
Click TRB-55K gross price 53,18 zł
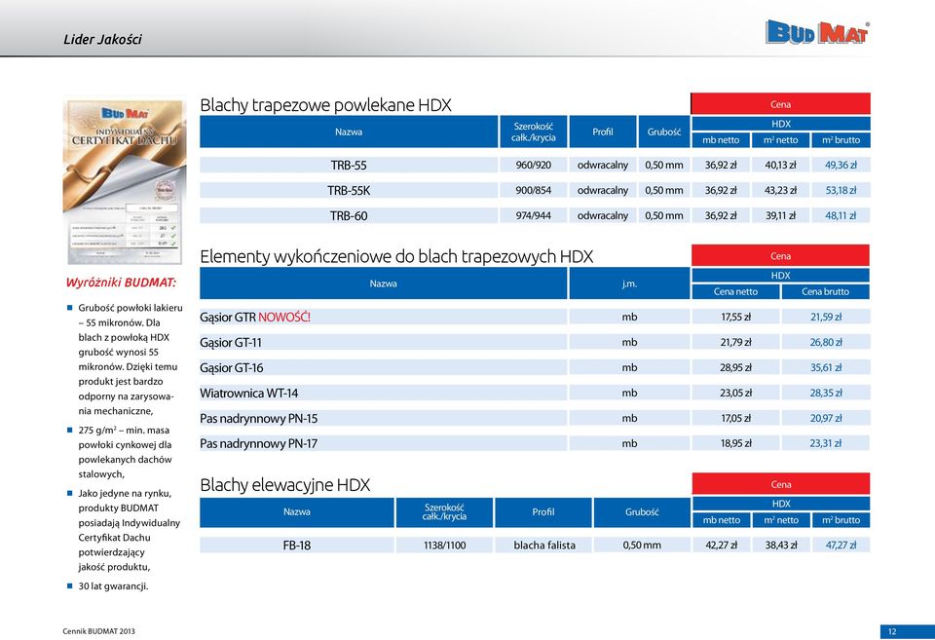[841, 190]
